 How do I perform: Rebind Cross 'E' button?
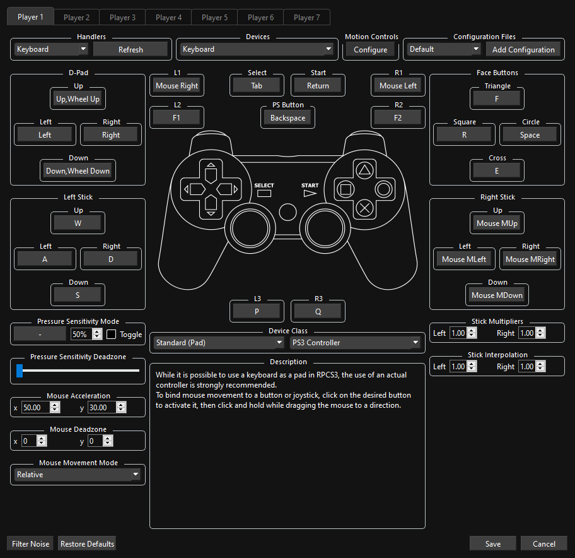click(497, 170)
